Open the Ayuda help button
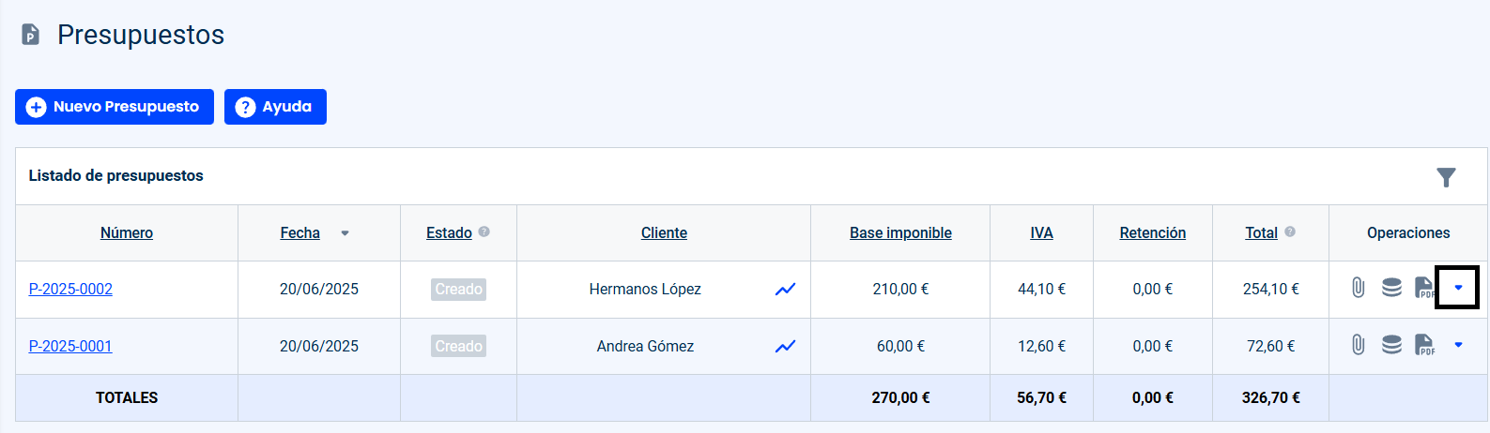 [275, 107]
